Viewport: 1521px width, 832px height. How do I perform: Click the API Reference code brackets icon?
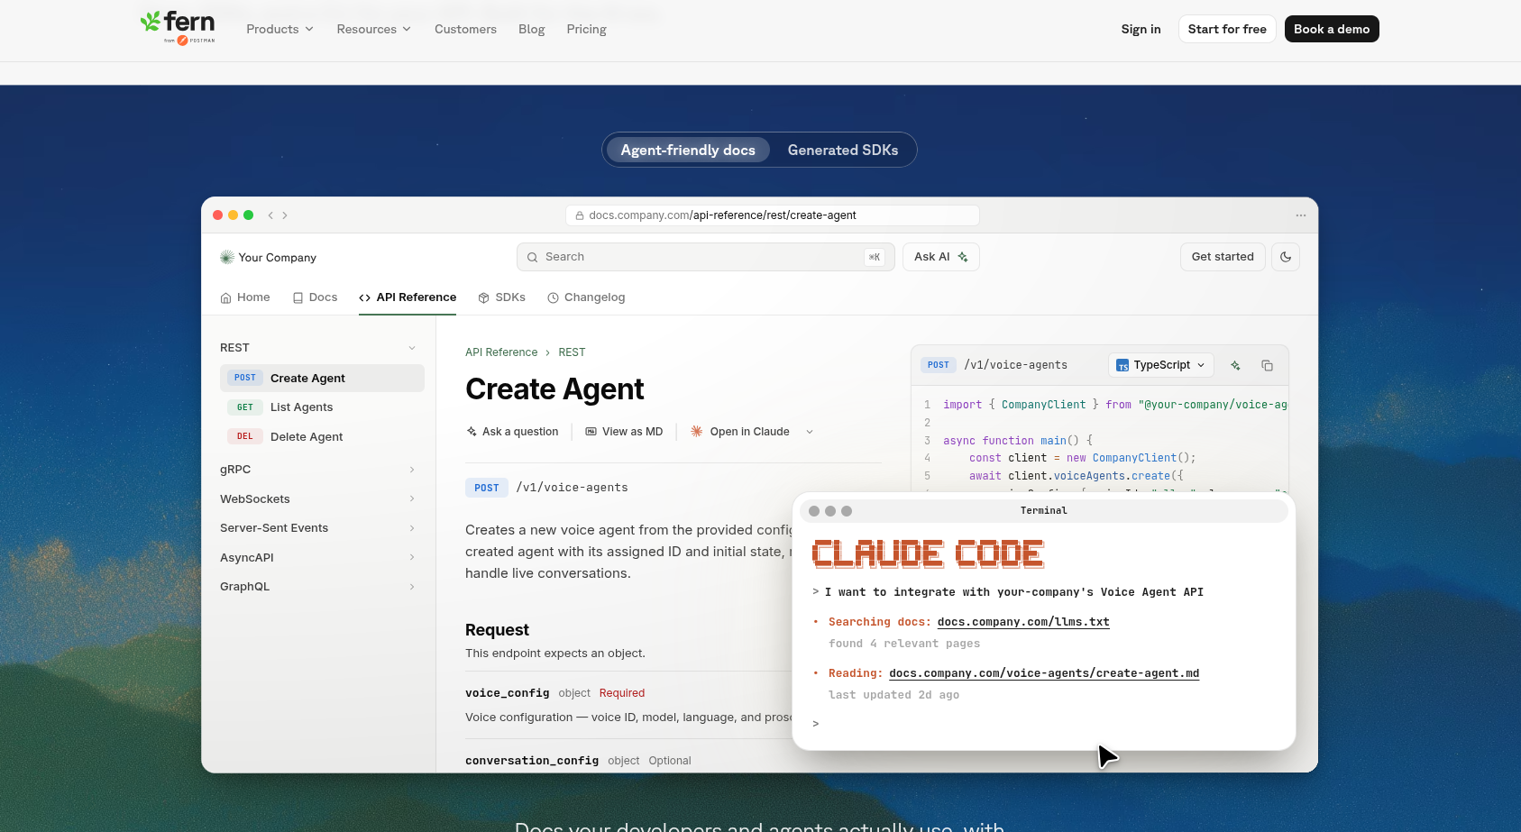click(x=365, y=297)
